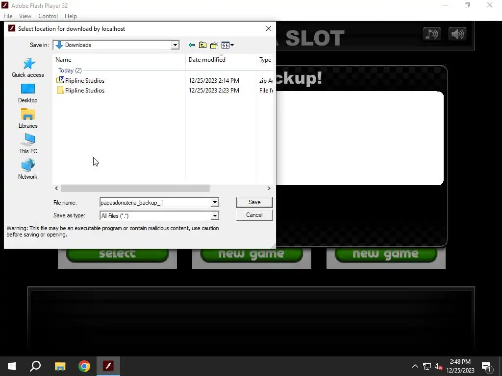Click the green select button

pos(117,255)
